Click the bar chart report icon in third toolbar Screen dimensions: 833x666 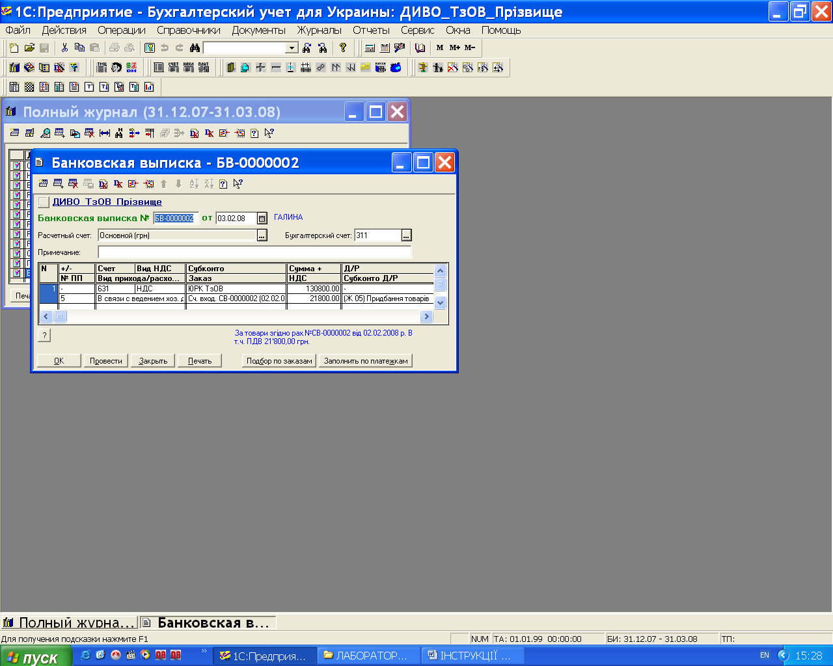pos(149,87)
